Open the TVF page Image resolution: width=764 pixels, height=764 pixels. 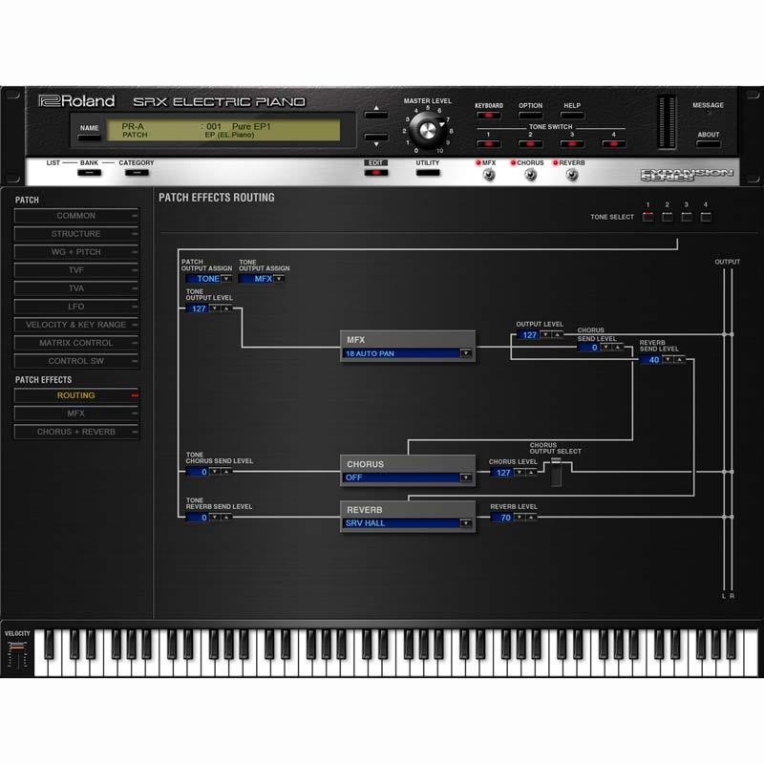(76, 270)
